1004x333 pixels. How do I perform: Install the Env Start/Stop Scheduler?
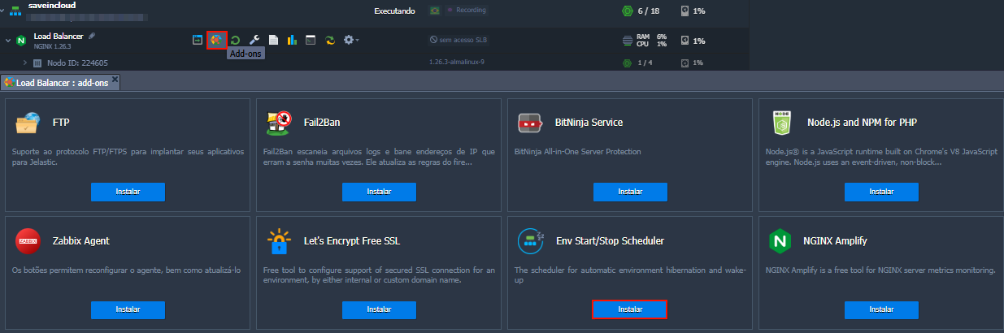pyautogui.click(x=630, y=309)
